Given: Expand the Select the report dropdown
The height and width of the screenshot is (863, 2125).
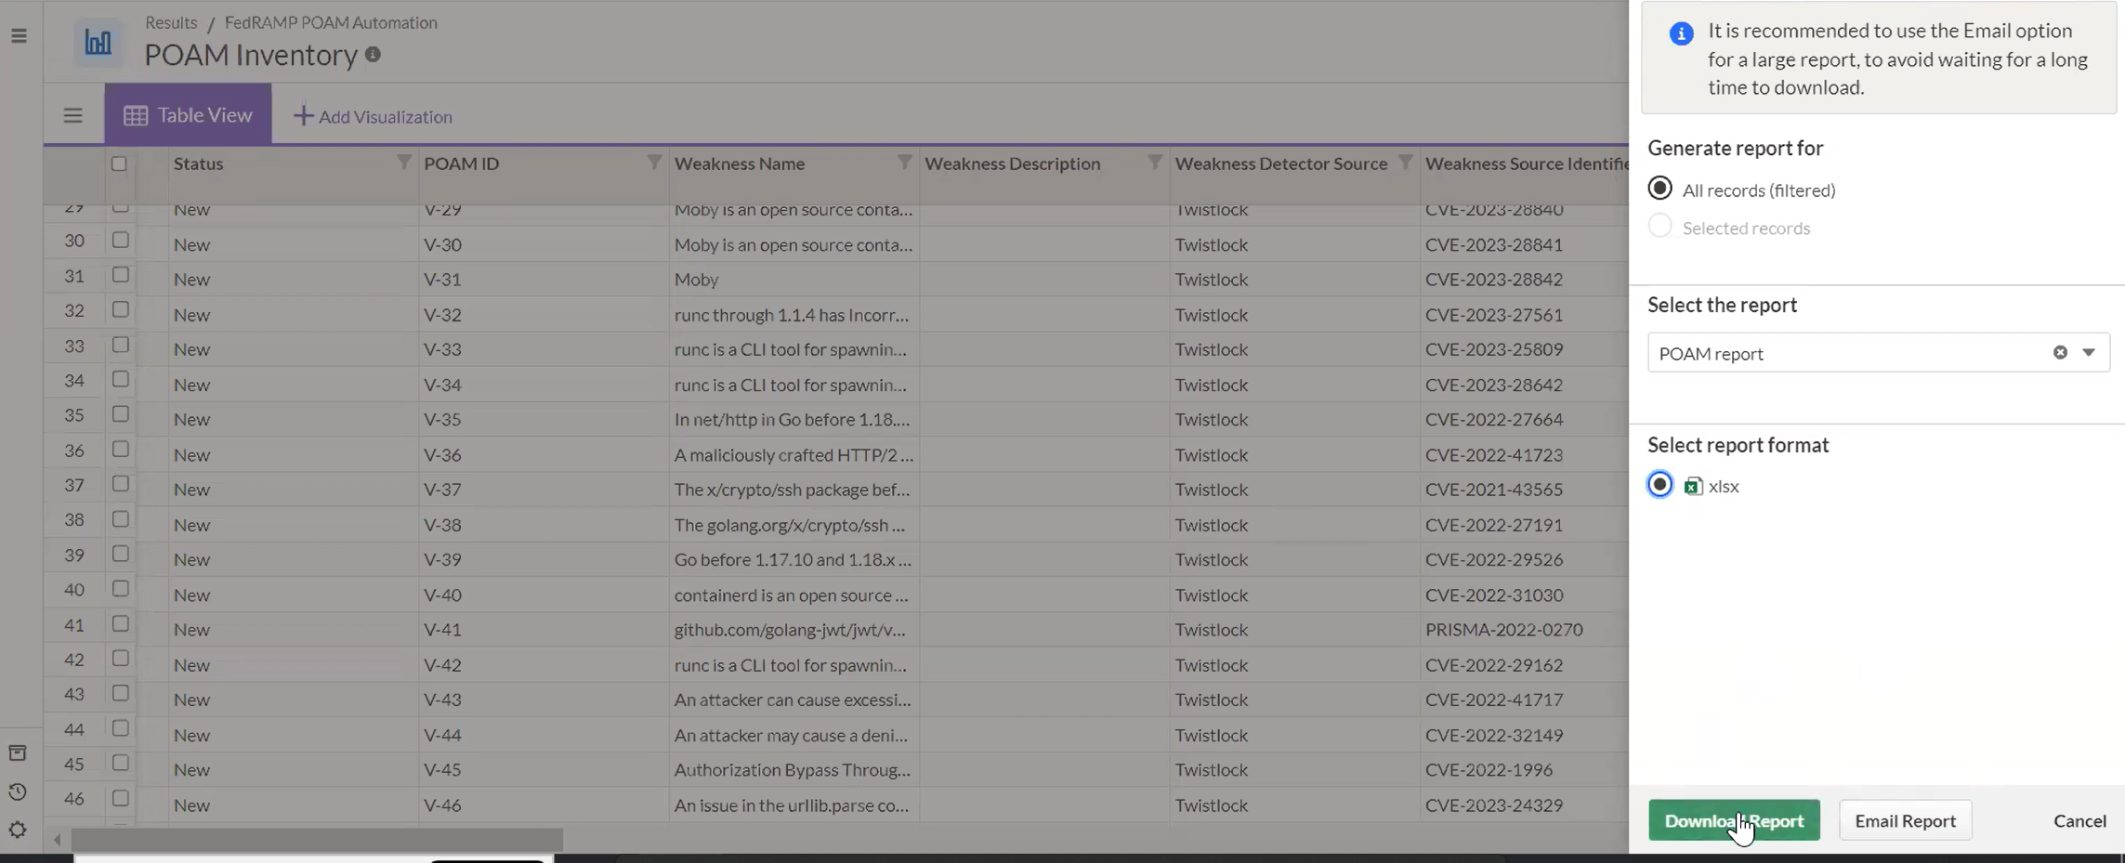Looking at the screenshot, I should coord(2088,353).
